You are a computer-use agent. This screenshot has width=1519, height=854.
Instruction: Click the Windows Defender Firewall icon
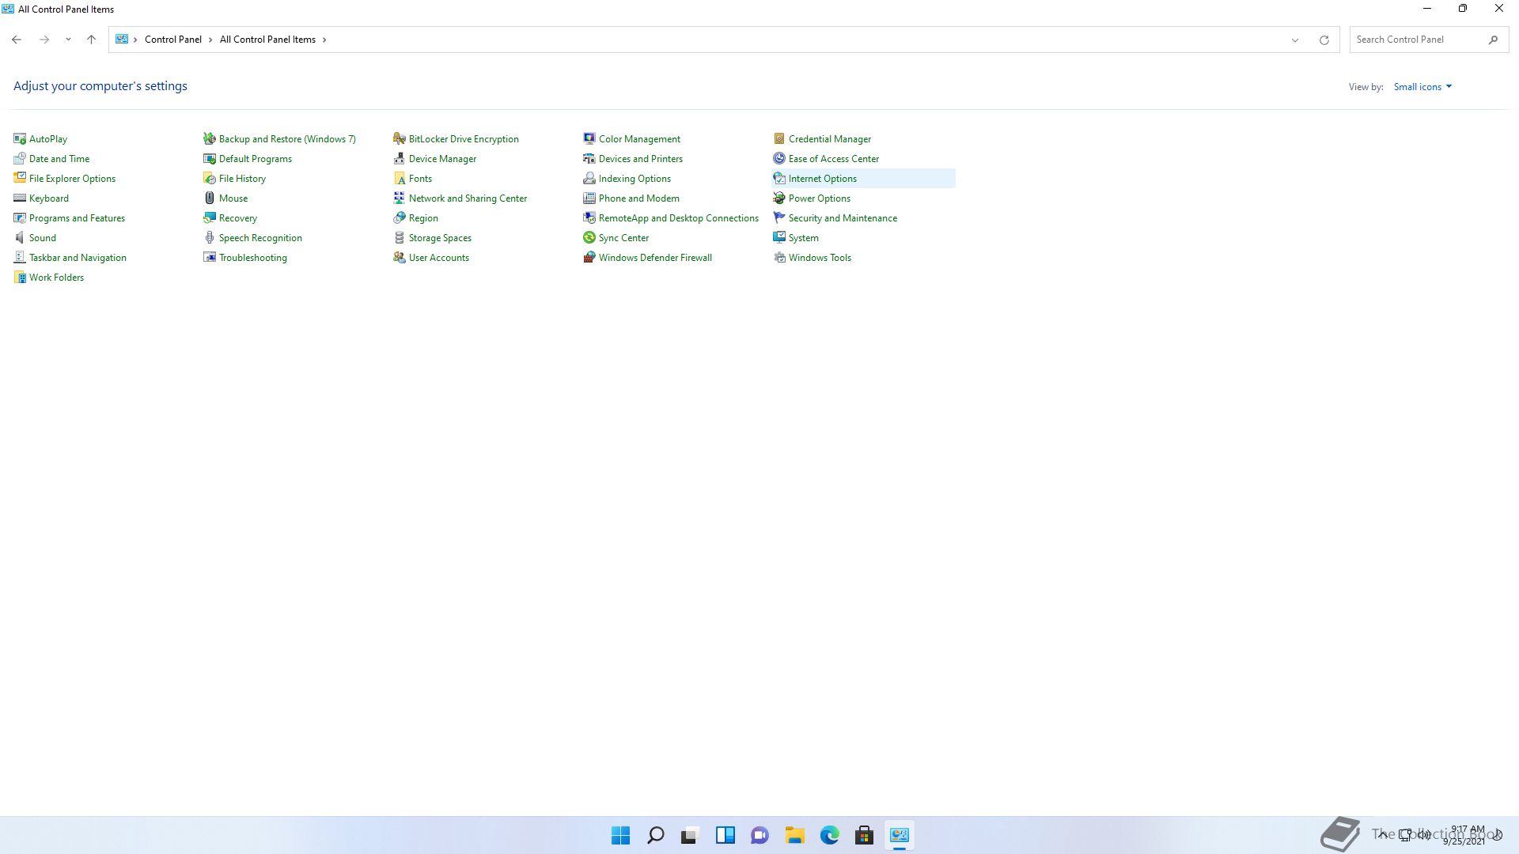click(589, 258)
